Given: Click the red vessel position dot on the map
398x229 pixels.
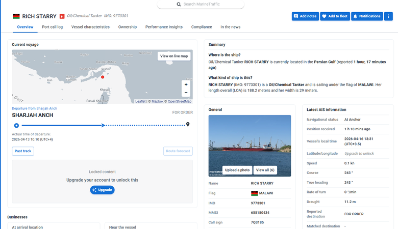Looking at the screenshot, I should coord(103,77).
